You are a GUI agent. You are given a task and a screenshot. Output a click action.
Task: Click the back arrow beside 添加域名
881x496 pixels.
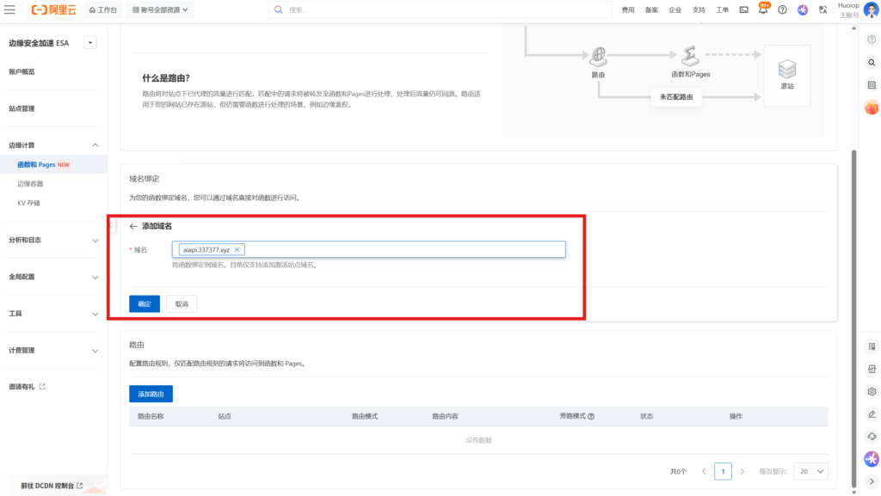[x=133, y=226]
